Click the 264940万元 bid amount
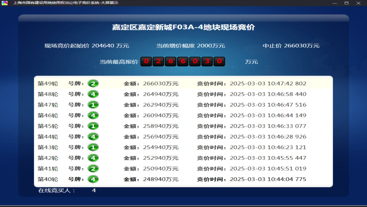367x207 pixels. 160,94
